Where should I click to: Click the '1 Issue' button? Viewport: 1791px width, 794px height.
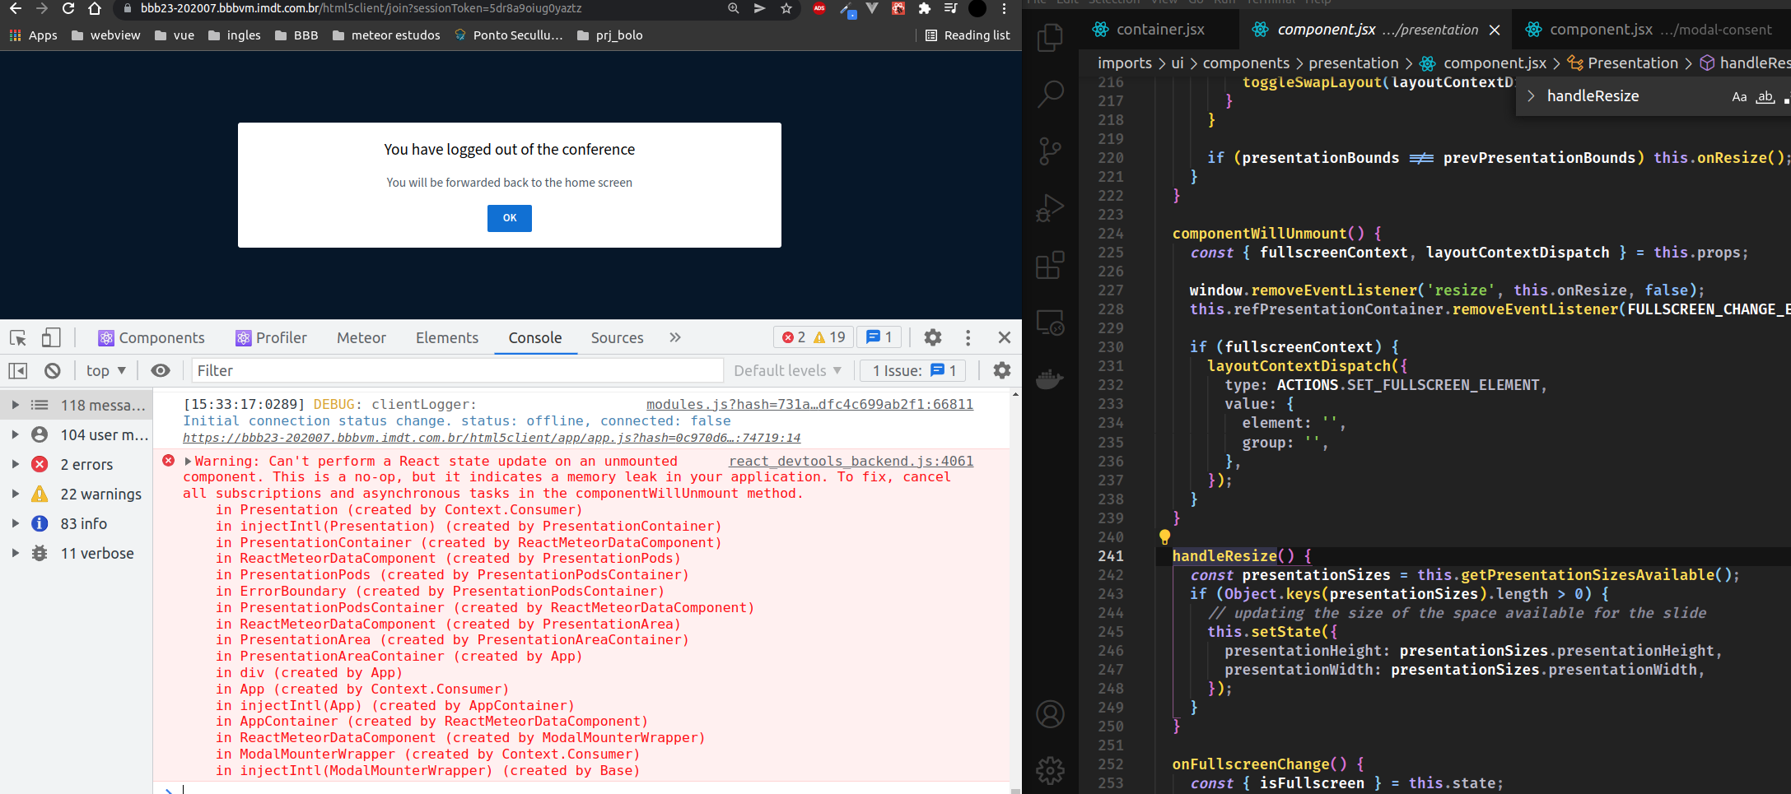913,371
